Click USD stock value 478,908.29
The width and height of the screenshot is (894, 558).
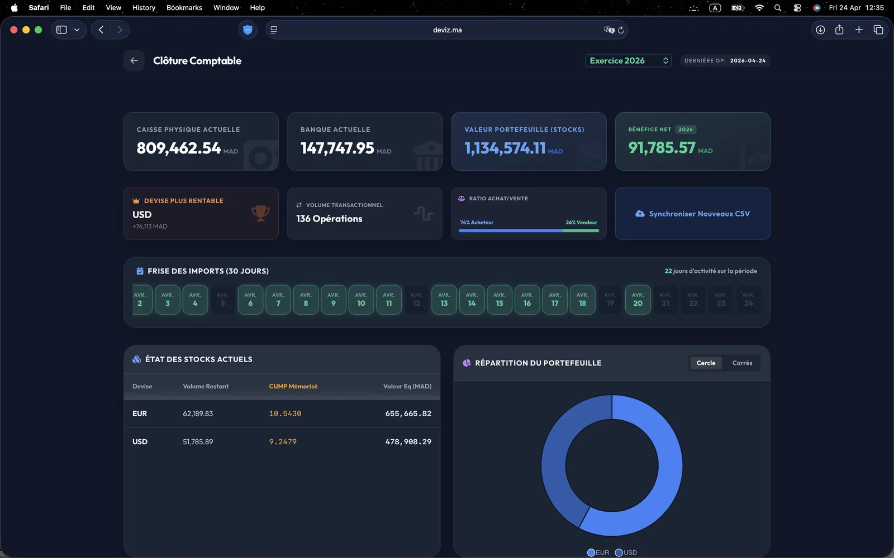[408, 441]
